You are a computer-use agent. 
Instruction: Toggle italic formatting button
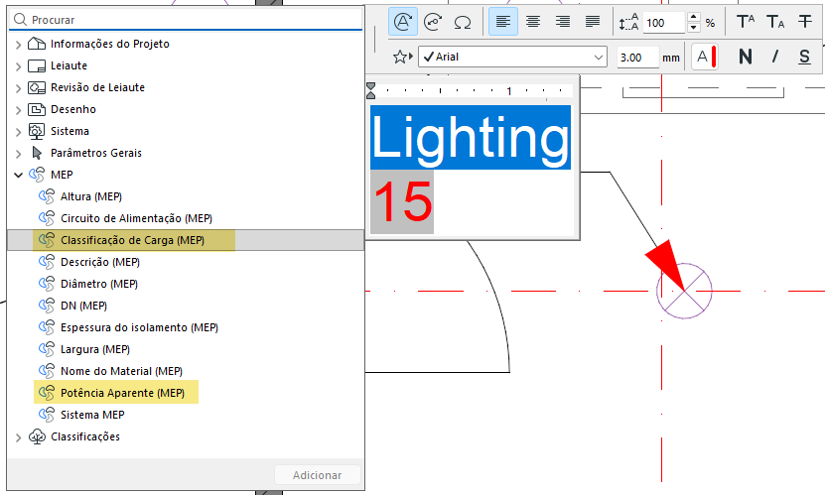[775, 57]
